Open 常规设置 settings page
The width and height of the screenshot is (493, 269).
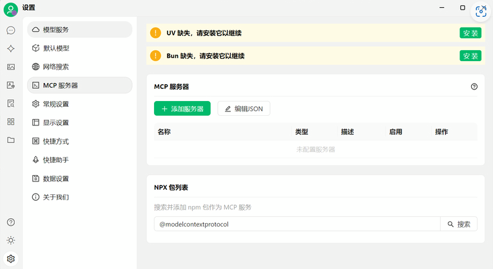(x=79, y=104)
